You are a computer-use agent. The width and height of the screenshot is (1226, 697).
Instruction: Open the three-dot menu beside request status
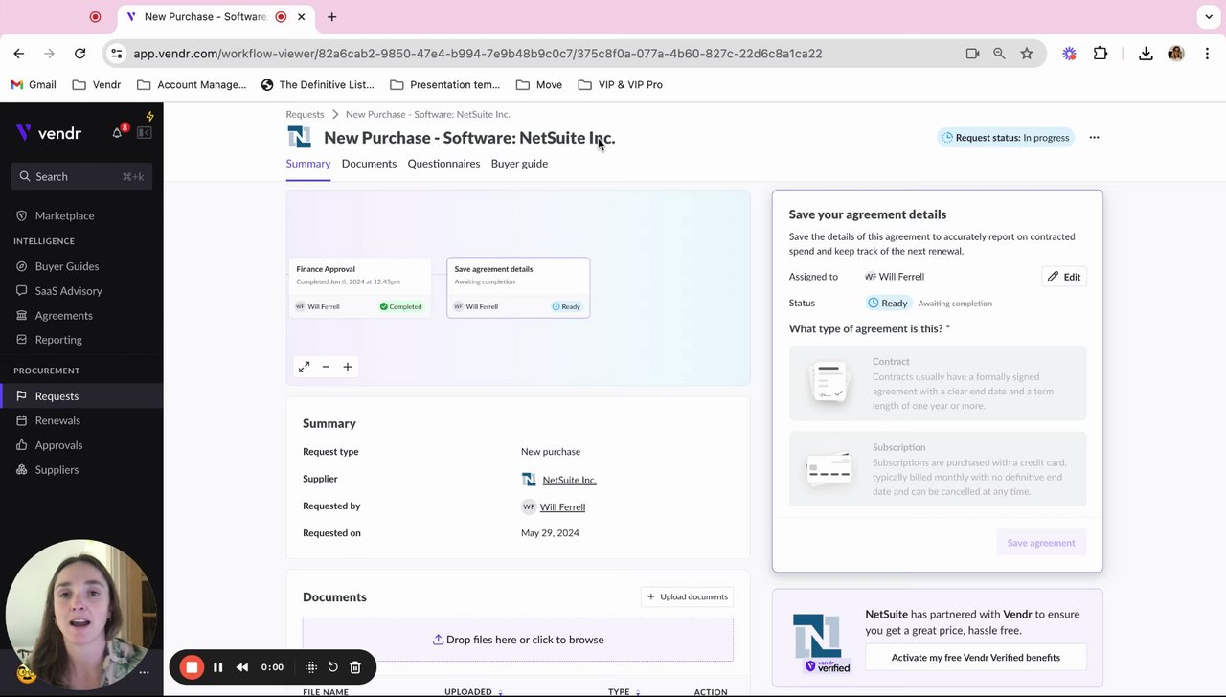tap(1094, 137)
